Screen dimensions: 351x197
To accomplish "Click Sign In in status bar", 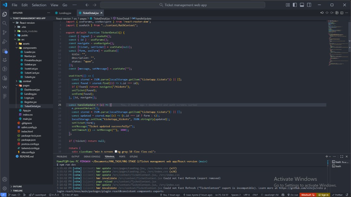I will click(323, 195).
